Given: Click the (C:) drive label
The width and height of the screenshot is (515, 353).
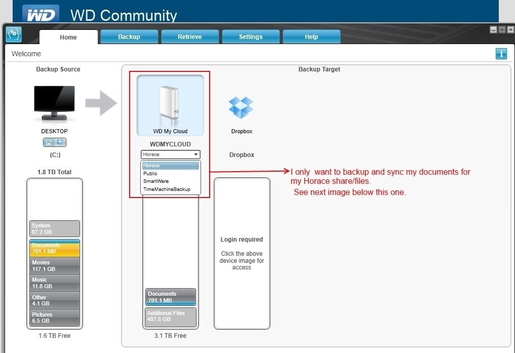Looking at the screenshot, I should [55, 154].
